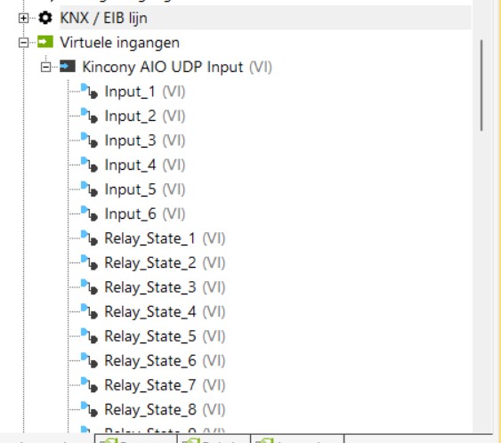Collapse the Virtuele ingangen node
The height and width of the screenshot is (443, 501).
coord(23,42)
